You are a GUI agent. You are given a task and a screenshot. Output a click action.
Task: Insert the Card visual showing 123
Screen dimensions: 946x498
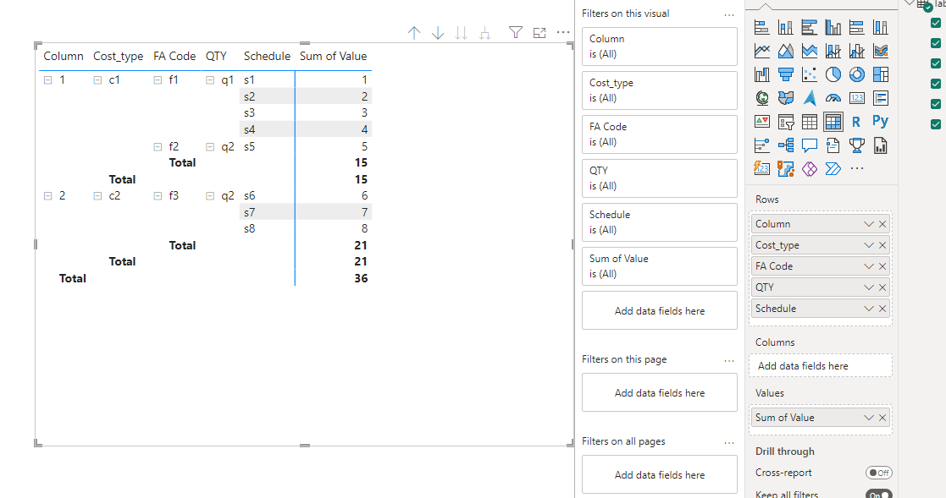(857, 97)
